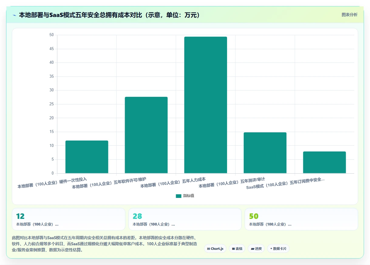Click the Chart.js tag

pos(215,249)
